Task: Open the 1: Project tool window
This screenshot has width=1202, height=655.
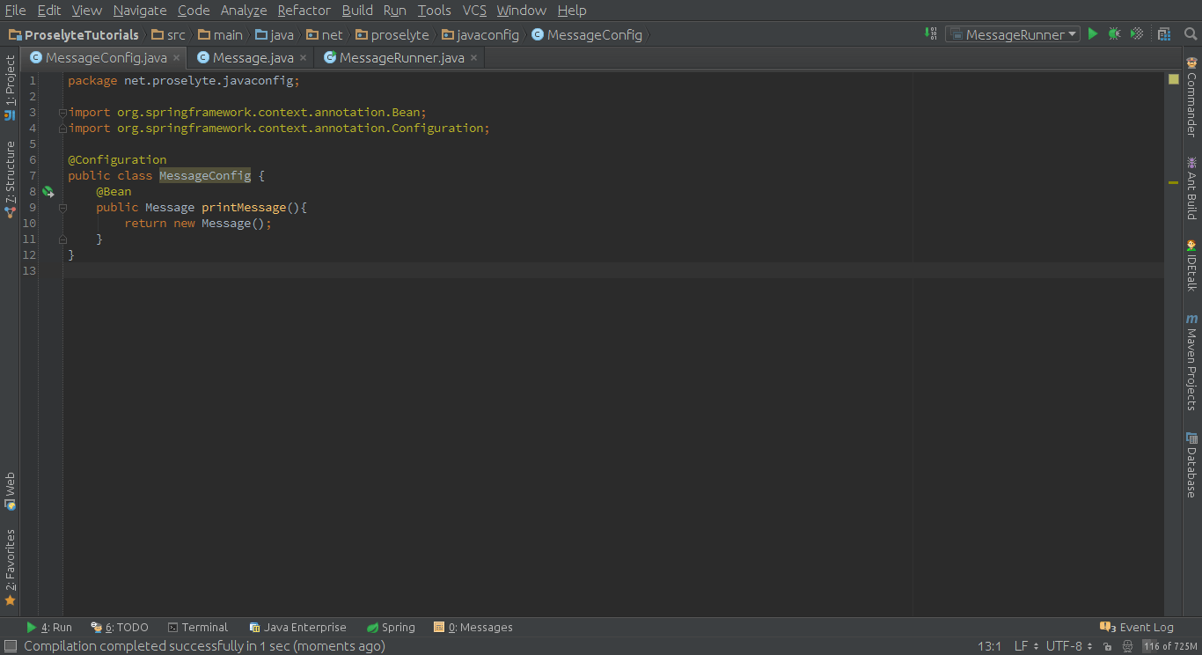Action: [x=10, y=88]
